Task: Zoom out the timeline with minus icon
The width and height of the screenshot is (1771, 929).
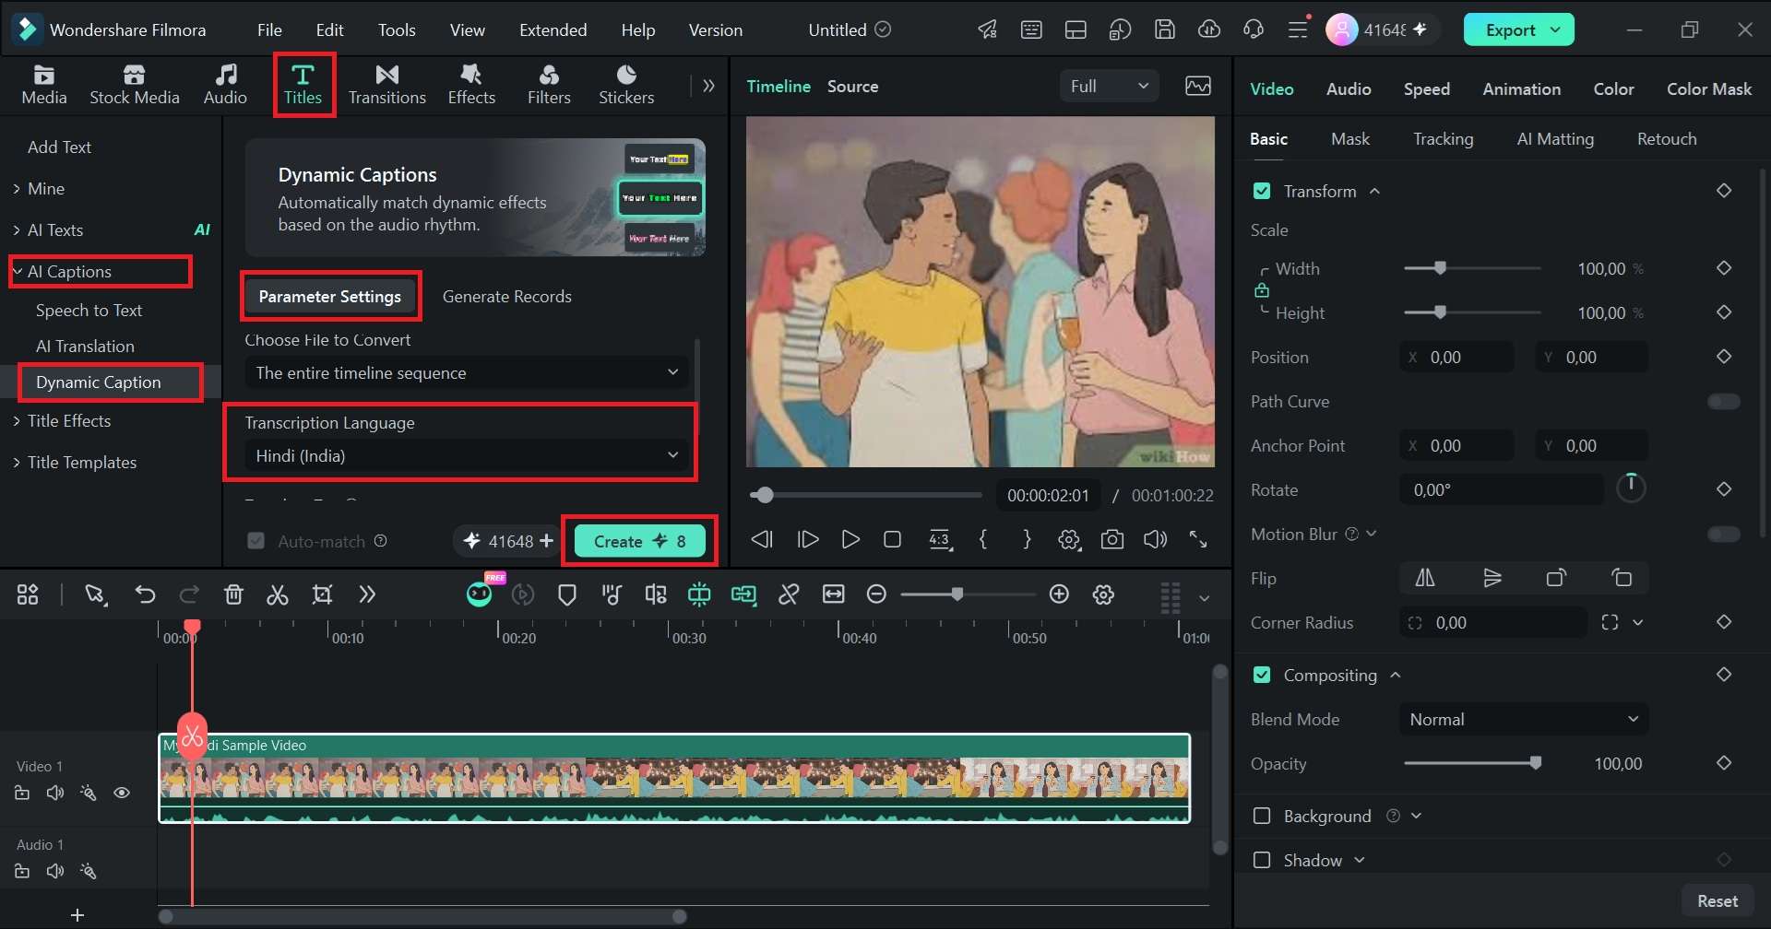Action: tap(877, 594)
